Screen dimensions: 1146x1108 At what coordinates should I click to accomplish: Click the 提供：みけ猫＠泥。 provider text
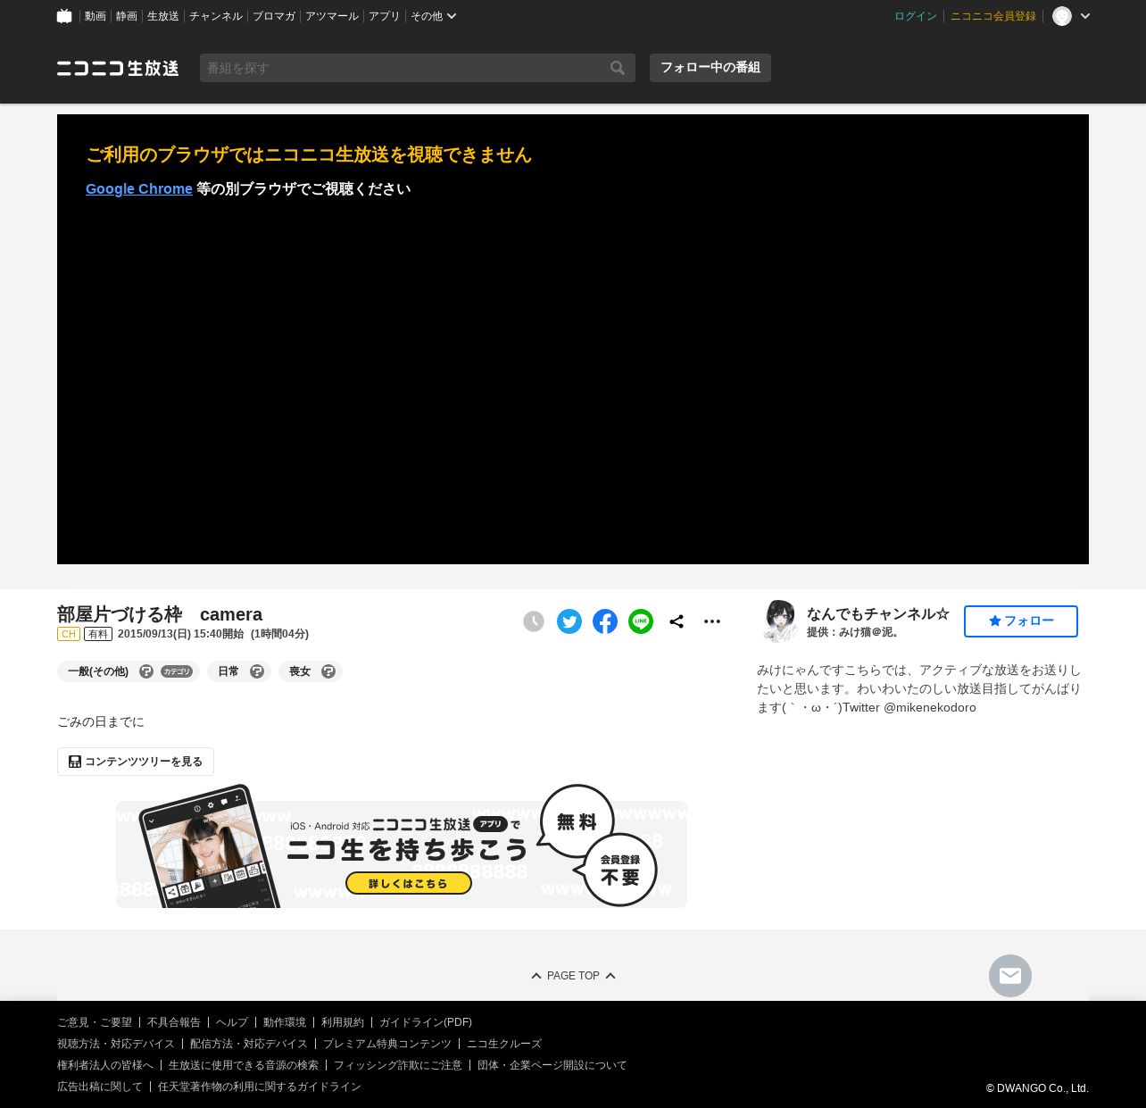coord(855,632)
